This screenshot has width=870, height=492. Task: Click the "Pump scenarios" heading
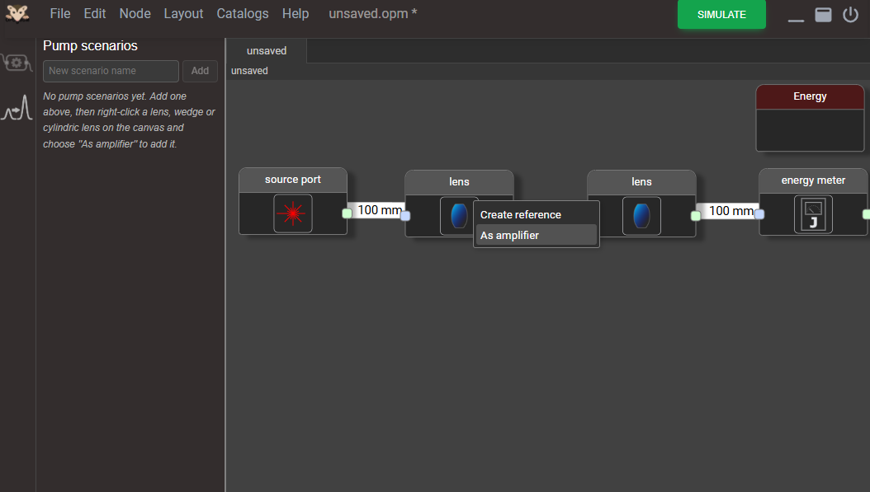(x=91, y=45)
